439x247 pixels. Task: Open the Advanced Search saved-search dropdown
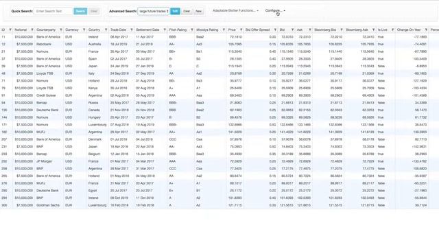tap(154, 11)
